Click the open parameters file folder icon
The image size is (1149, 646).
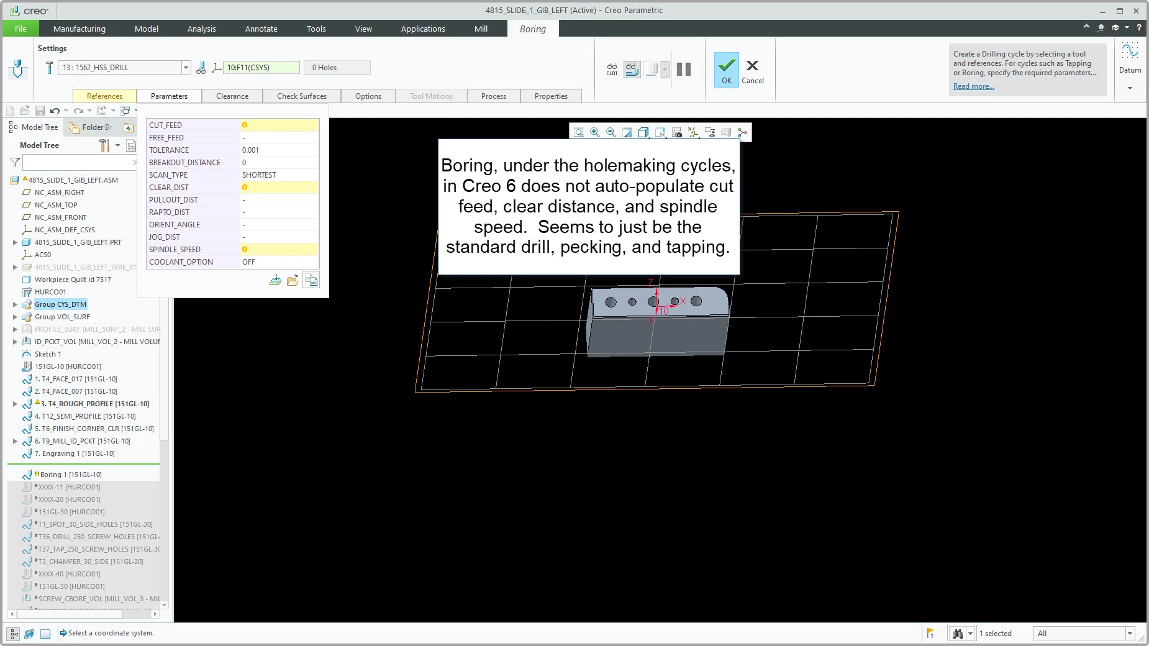tap(293, 280)
